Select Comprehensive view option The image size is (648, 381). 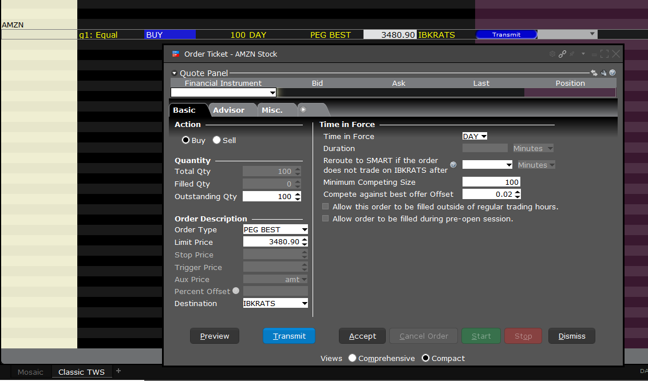coord(352,358)
